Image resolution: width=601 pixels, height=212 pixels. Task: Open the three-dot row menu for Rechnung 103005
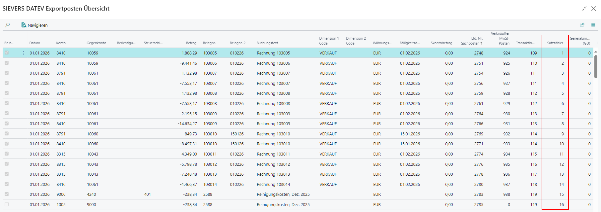click(23, 53)
